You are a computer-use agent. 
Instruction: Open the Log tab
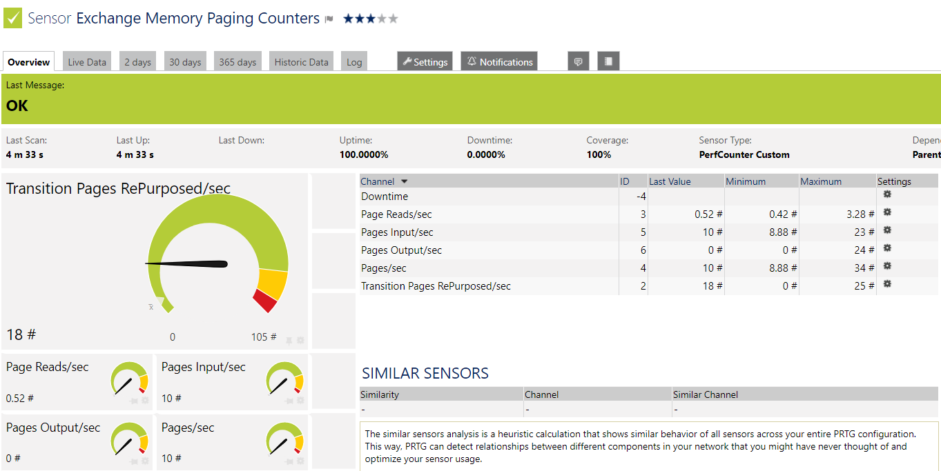[x=354, y=62]
